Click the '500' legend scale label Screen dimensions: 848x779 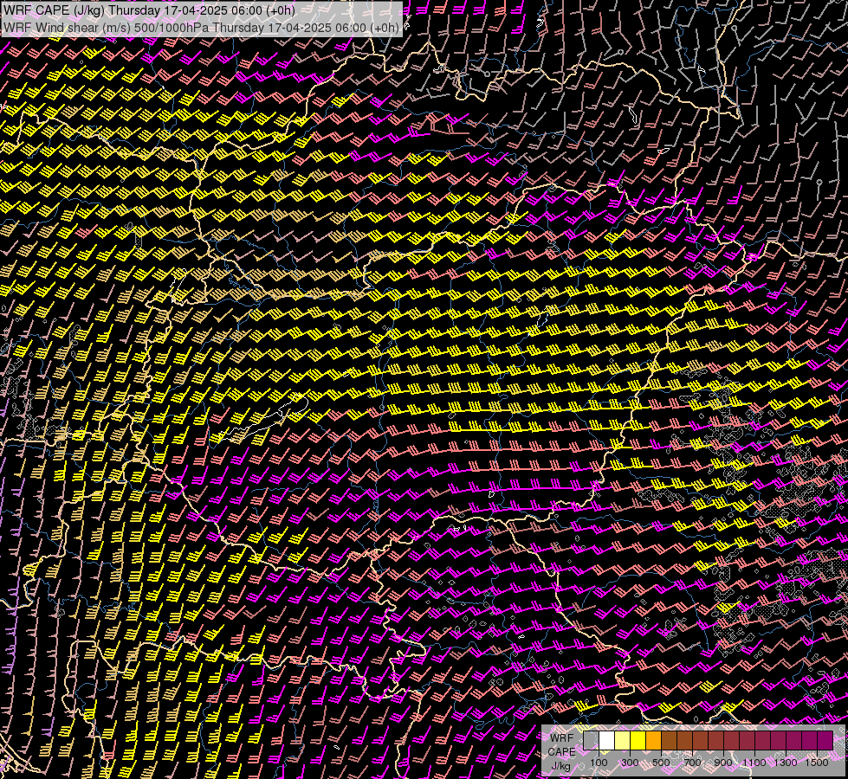pos(661,763)
